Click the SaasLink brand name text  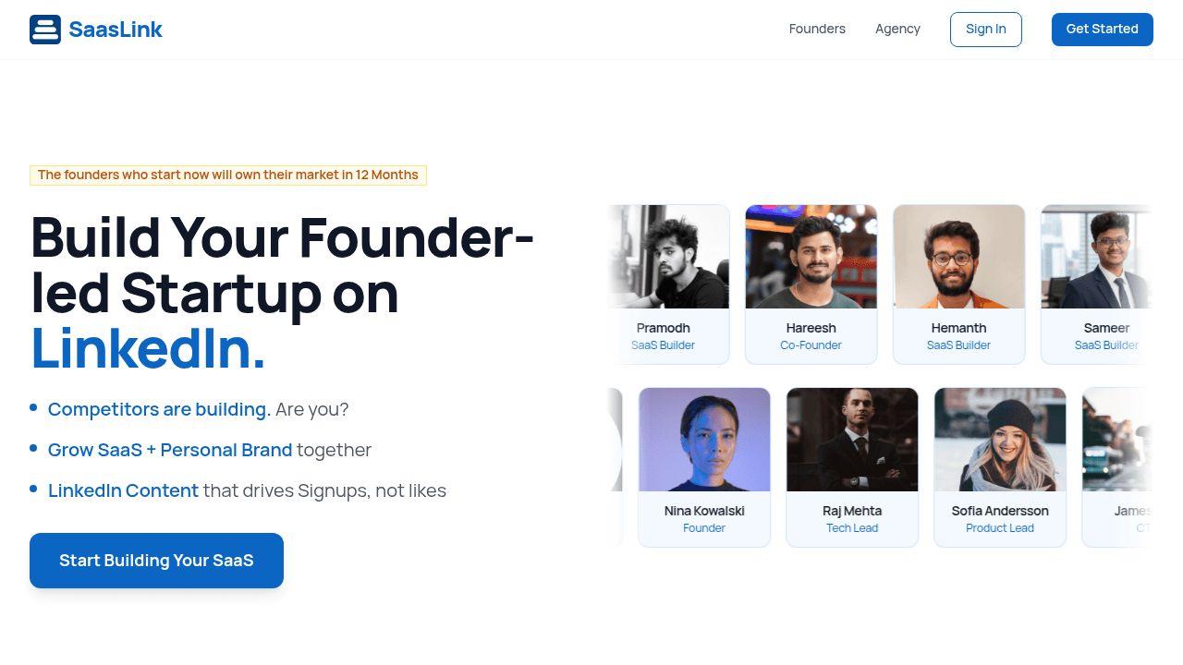point(116,30)
